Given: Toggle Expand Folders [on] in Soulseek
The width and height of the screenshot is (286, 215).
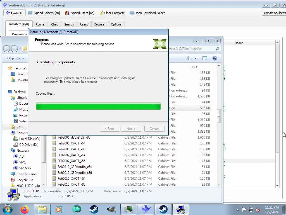Looking at the screenshot, I should click(x=44, y=13).
